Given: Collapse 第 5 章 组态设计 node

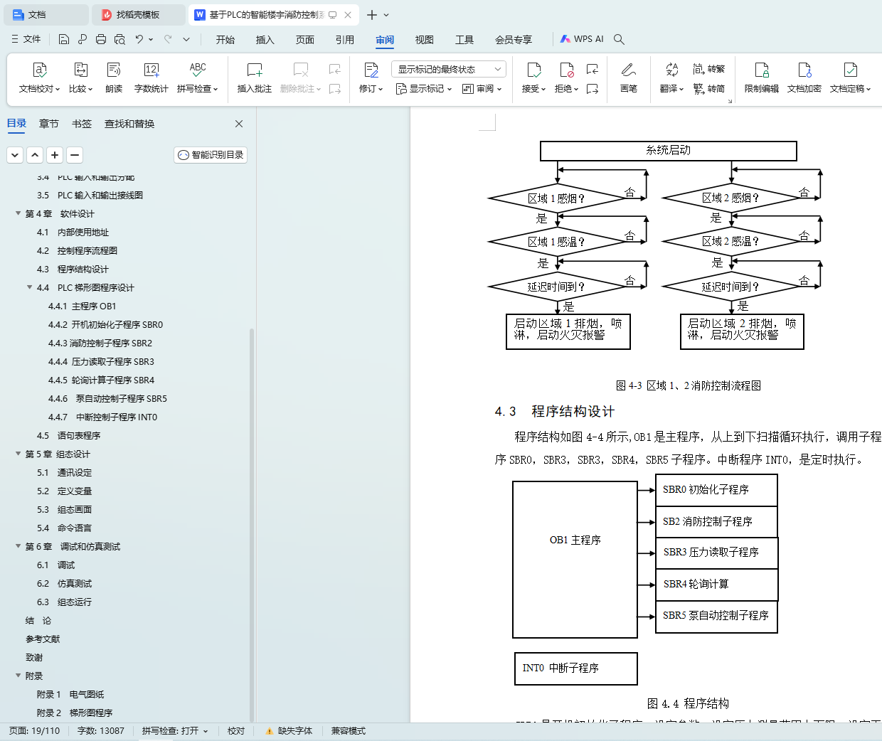Looking at the screenshot, I should point(18,454).
